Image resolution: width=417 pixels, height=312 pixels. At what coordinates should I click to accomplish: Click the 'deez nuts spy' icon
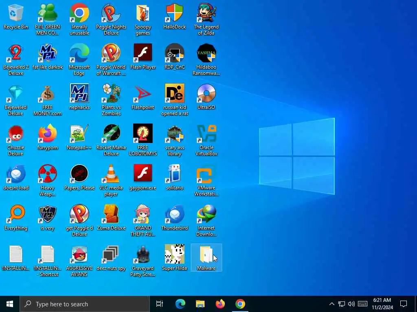pyautogui.click(x=111, y=258)
